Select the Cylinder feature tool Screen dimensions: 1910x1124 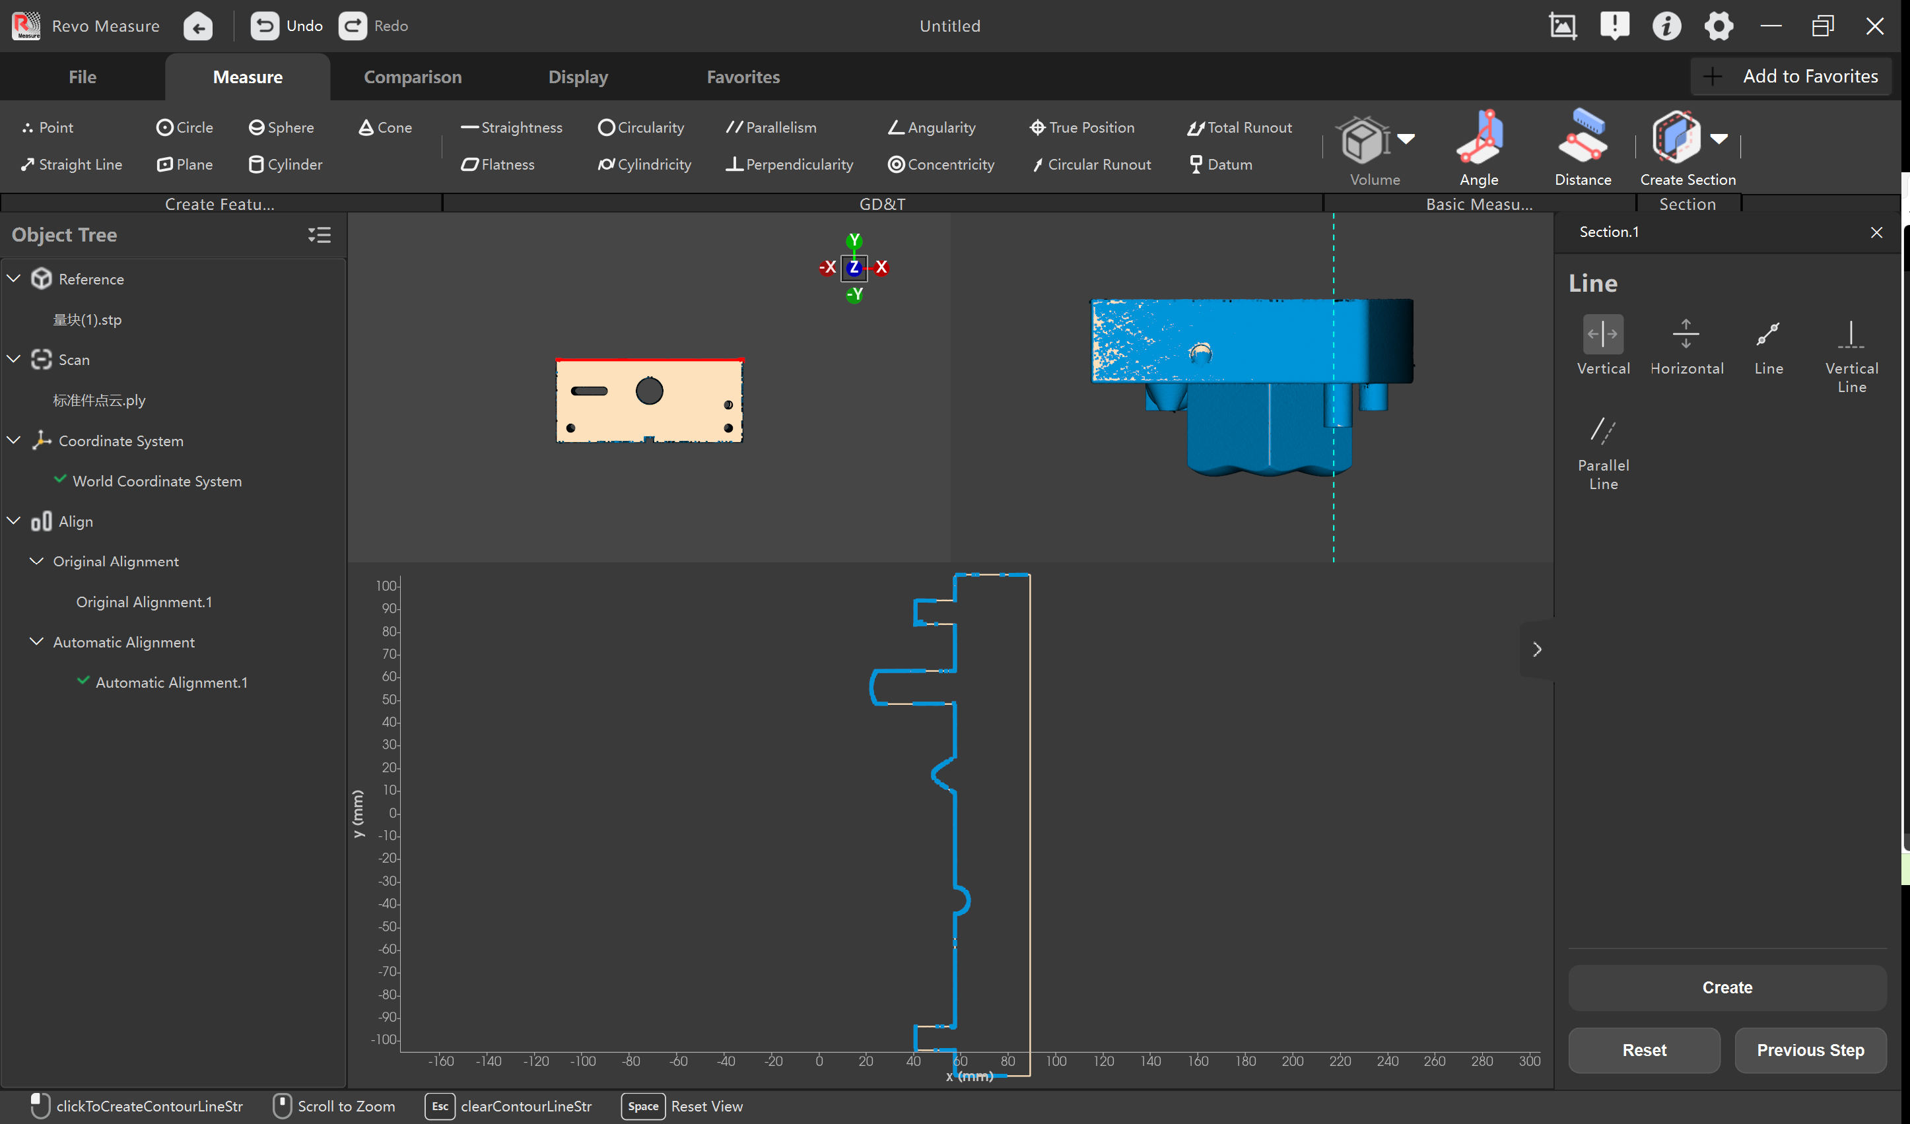[285, 164]
